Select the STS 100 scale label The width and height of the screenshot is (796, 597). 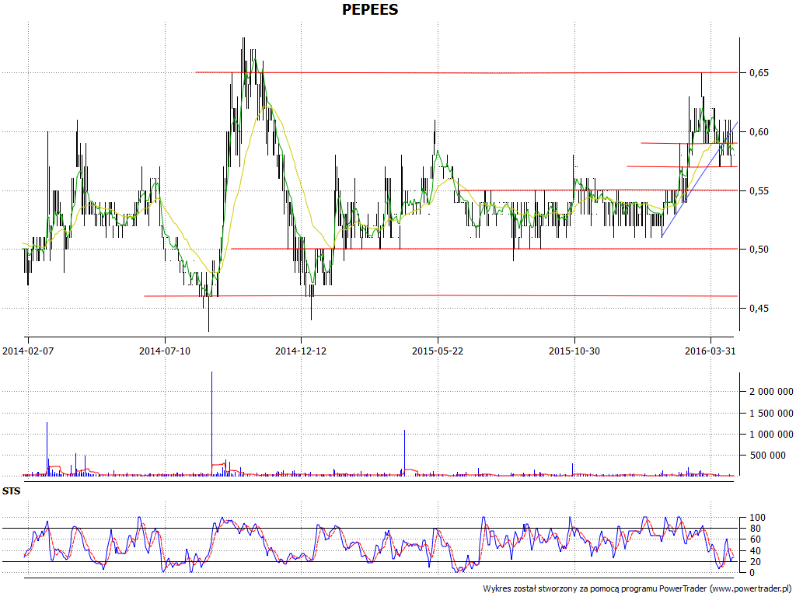point(757,518)
